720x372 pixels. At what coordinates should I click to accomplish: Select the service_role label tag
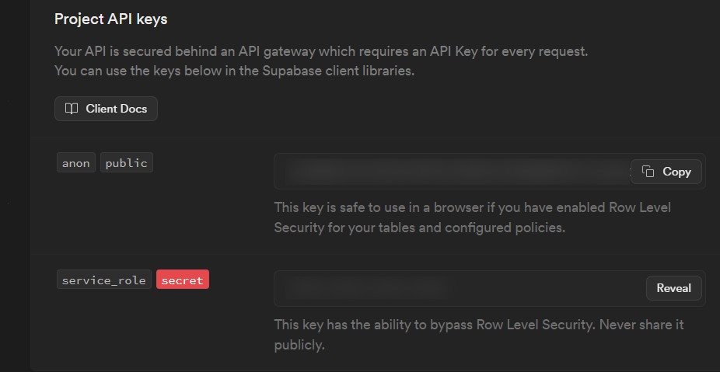[x=103, y=280]
